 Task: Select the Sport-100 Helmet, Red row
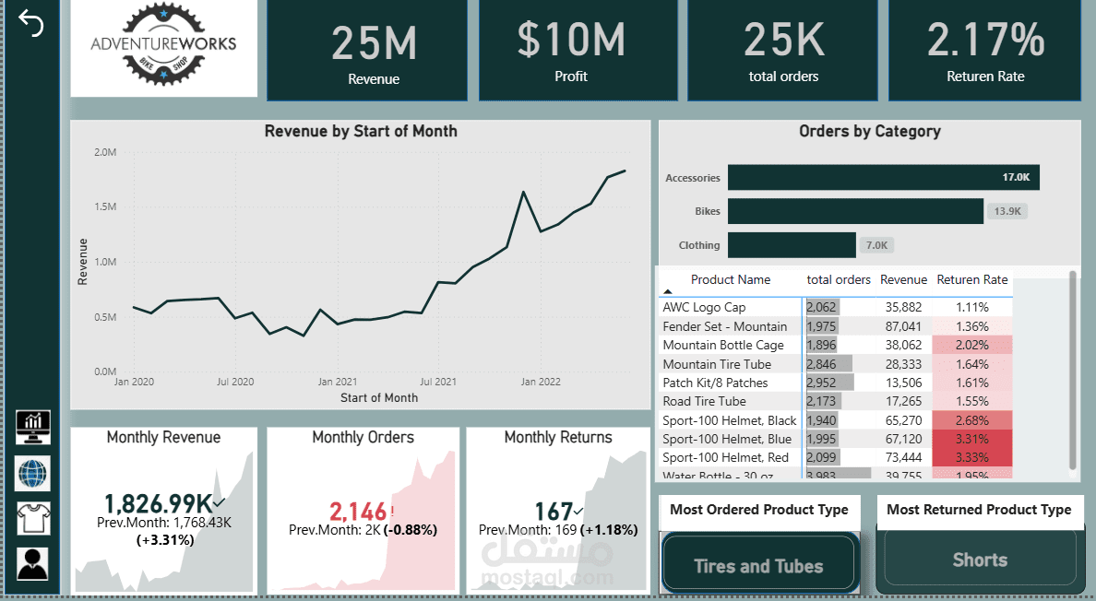(835, 457)
